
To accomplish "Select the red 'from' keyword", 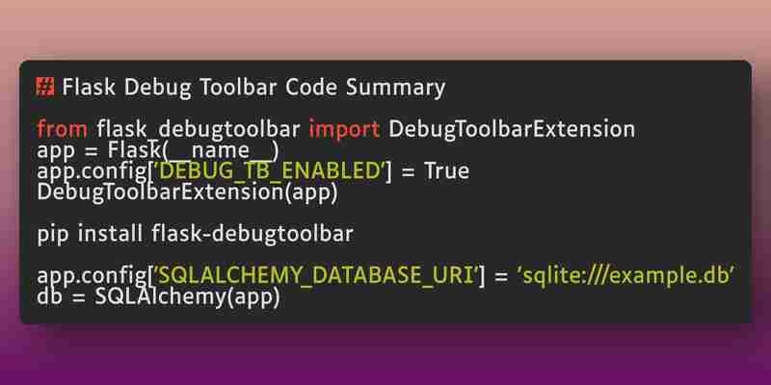I will [x=63, y=129].
